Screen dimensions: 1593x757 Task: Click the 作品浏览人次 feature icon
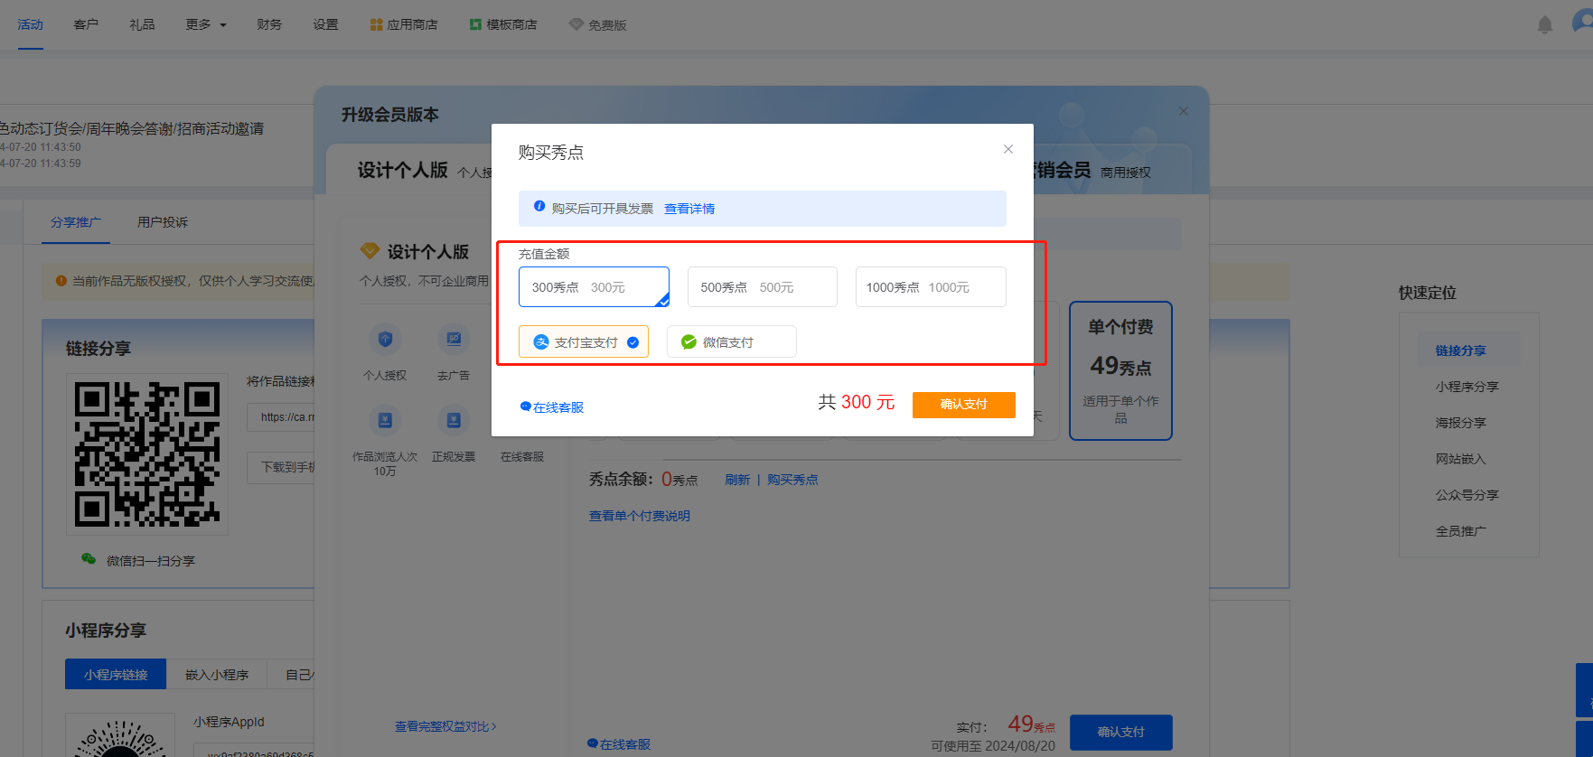tap(385, 420)
